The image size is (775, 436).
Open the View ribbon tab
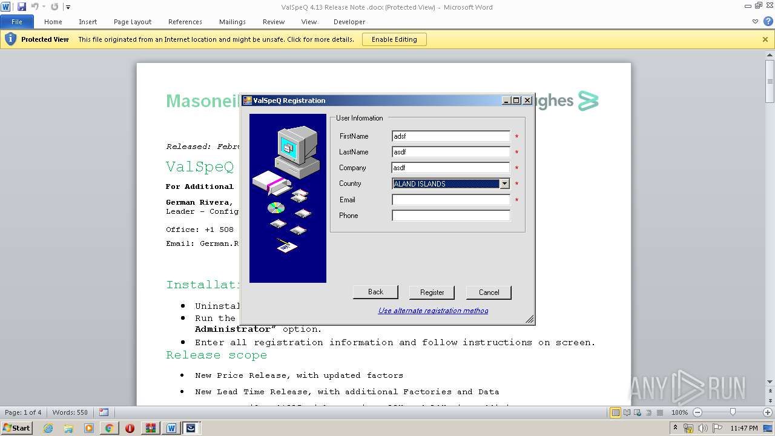pos(309,22)
